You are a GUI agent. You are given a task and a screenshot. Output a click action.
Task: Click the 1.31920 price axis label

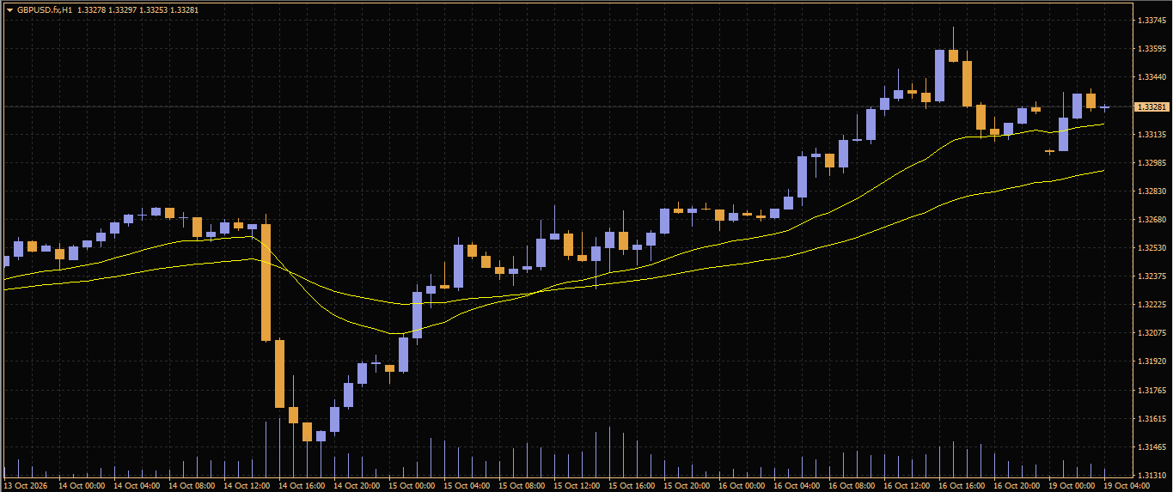1151,361
